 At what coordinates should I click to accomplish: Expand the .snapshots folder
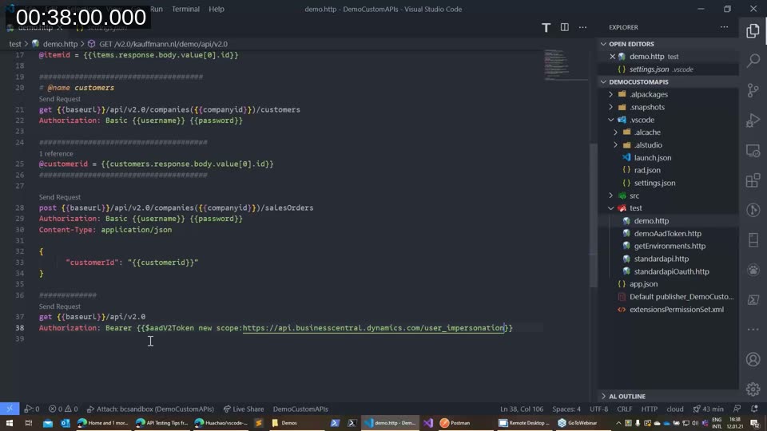(x=646, y=107)
